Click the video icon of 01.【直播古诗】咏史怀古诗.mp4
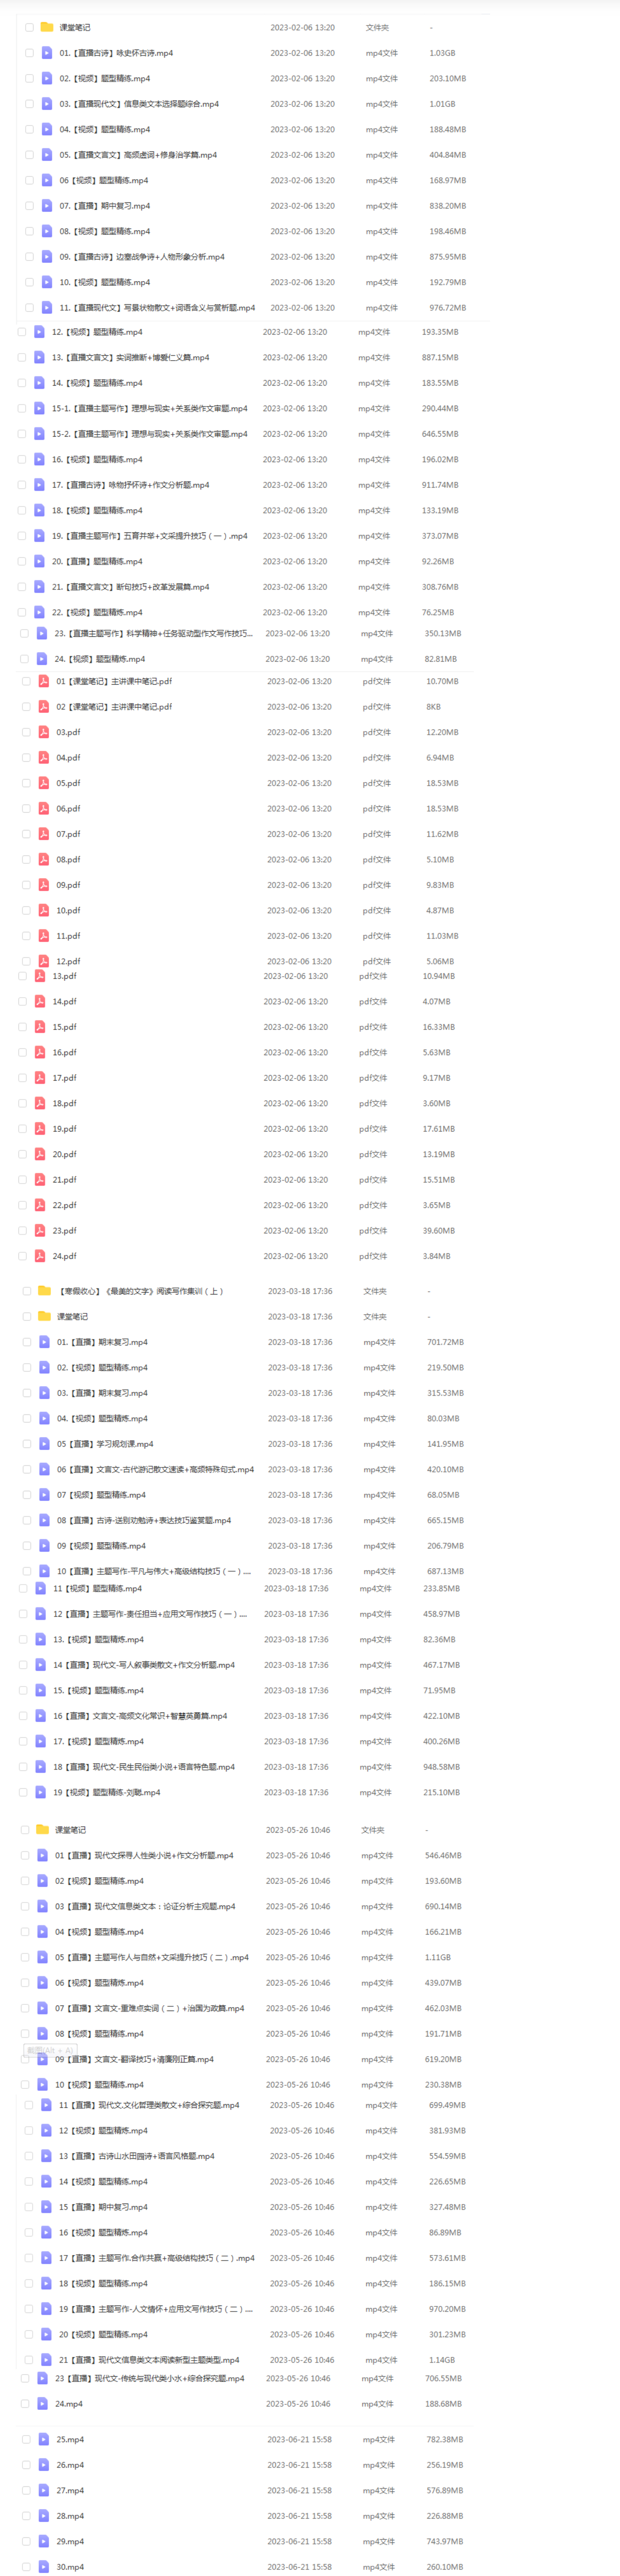620x2576 pixels. tap(47, 53)
